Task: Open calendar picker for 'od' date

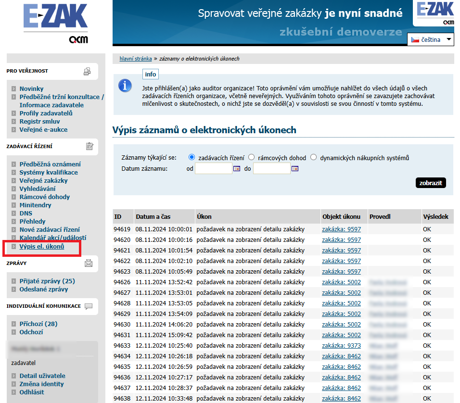Action: (237, 169)
